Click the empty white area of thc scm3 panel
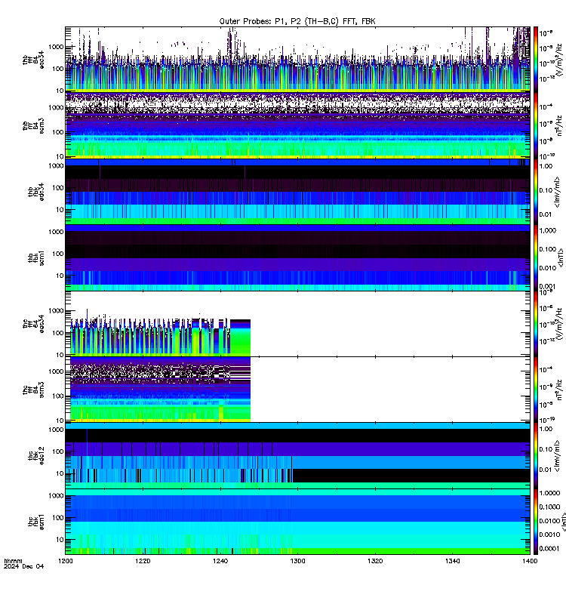The width and height of the screenshot is (566, 604). point(389,389)
